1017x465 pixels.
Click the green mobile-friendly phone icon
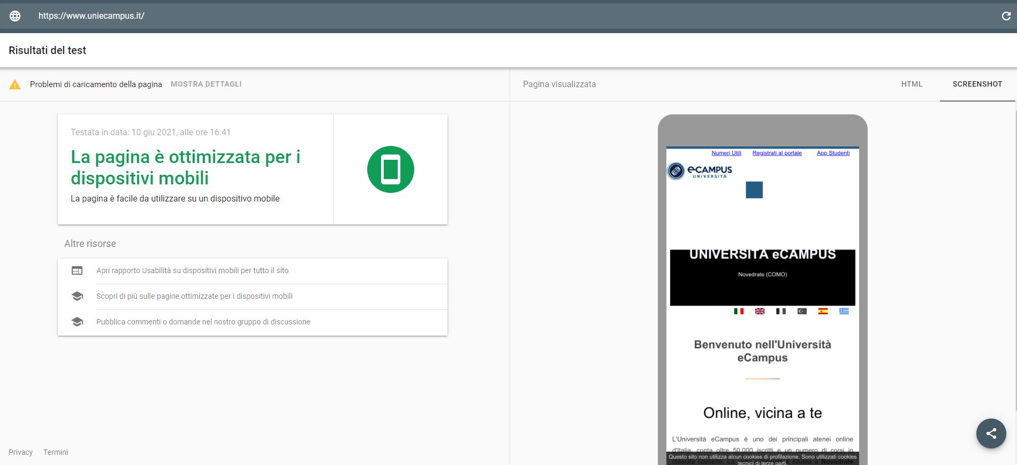390,169
